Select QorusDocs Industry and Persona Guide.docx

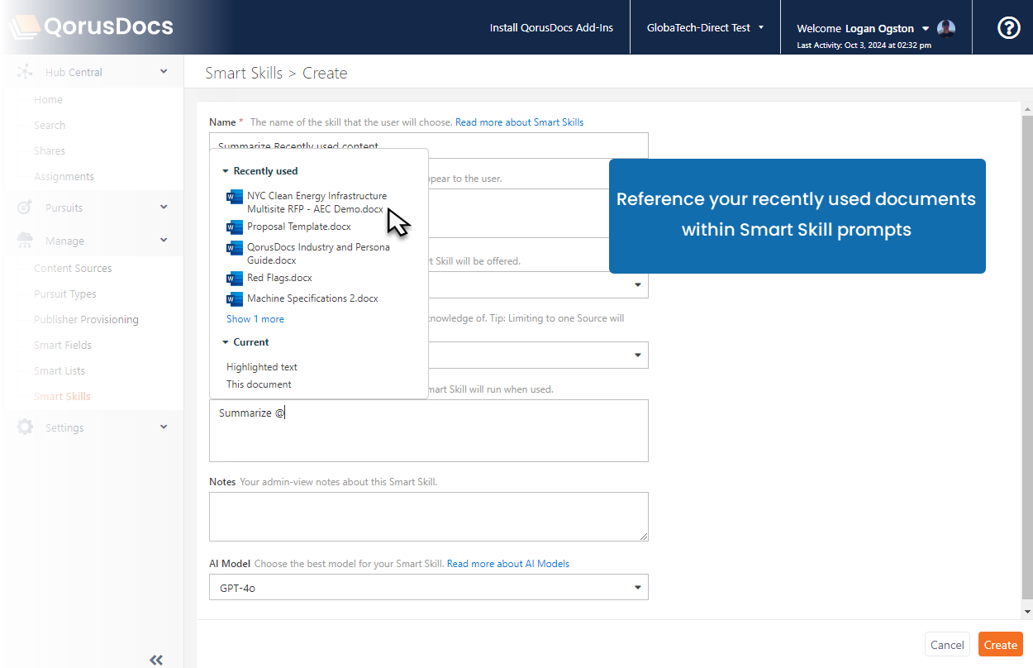pos(319,254)
